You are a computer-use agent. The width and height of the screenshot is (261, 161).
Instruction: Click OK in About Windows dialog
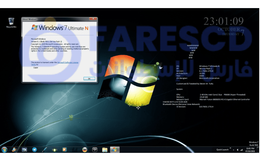pyautogui.click(x=89, y=79)
